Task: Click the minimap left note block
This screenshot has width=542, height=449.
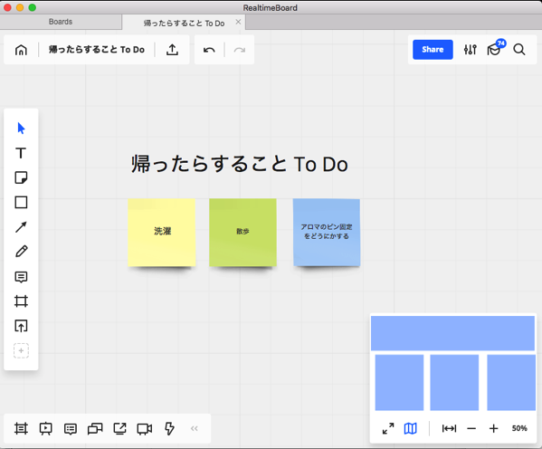Action: pos(399,383)
